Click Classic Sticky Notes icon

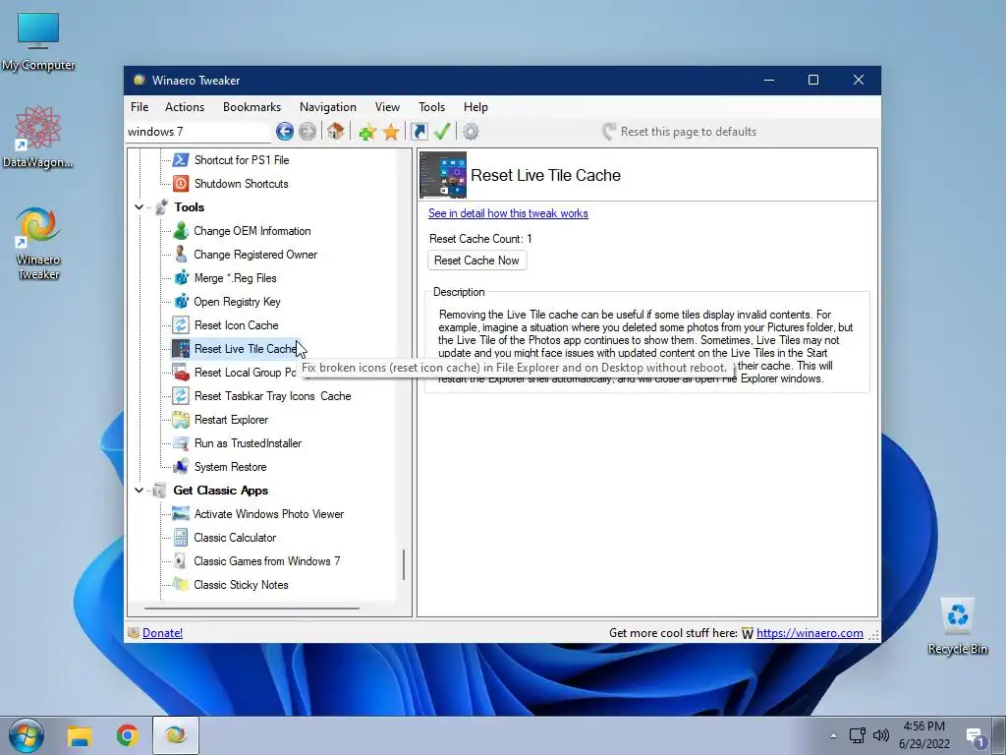181,585
